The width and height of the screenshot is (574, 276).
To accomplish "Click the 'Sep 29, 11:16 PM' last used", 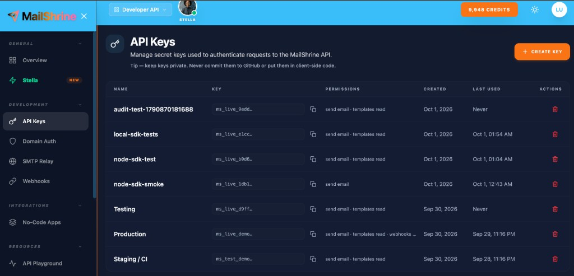I will (x=494, y=234).
